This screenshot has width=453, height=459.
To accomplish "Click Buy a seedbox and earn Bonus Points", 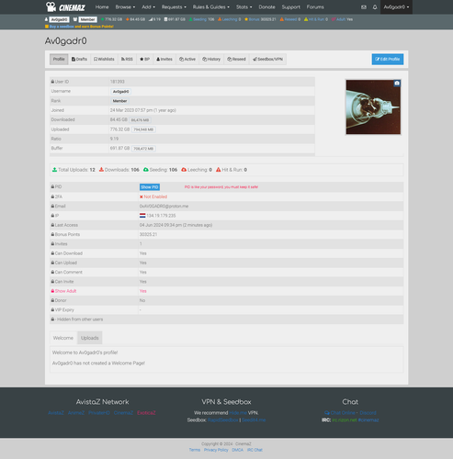I will (79, 27).
